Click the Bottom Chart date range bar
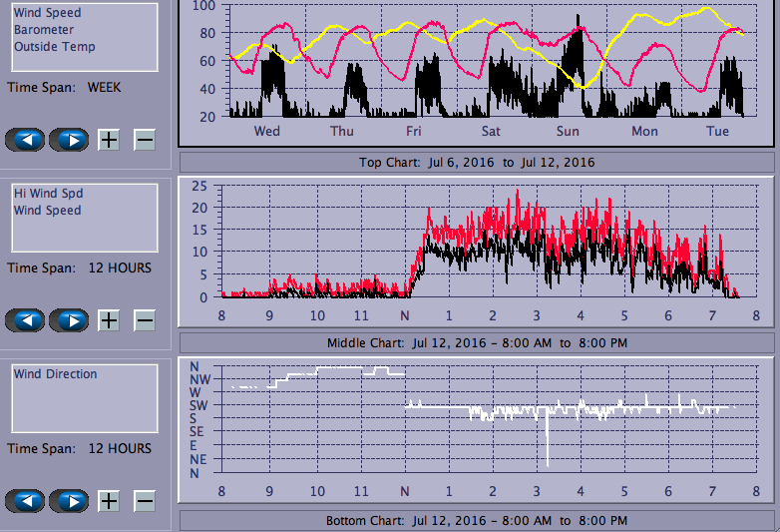The width and height of the screenshot is (780, 532). (477, 521)
